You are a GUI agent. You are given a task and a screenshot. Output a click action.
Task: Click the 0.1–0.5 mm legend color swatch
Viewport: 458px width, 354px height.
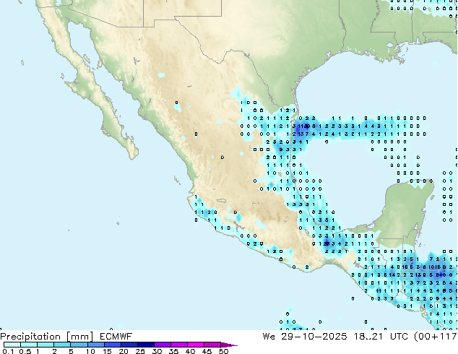pyautogui.click(x=12, y=345)
